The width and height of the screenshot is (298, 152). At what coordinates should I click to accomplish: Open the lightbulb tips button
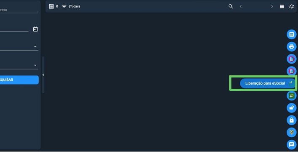292,132
